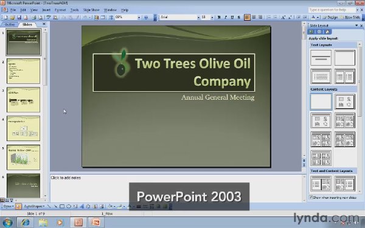This screenshot has height=228, width=365.
Task: Start slide show from current slide icon
Action: point(11,200)
